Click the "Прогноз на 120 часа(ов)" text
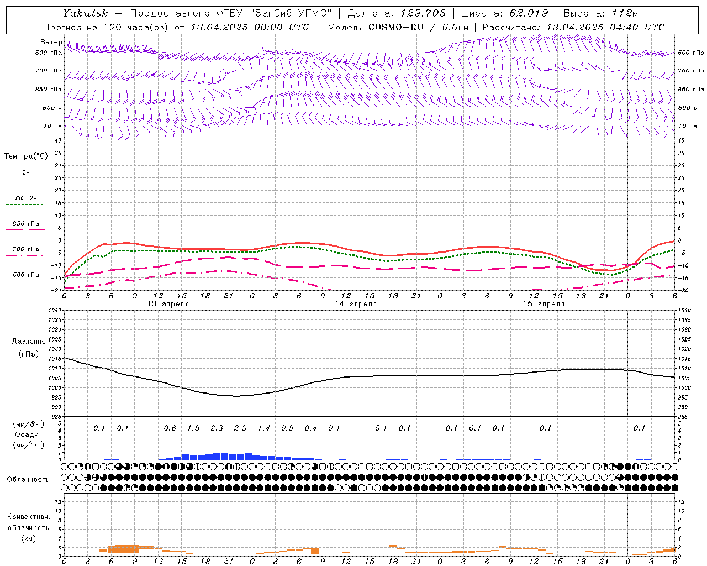The image size is (707, 566). click(107, 27)
